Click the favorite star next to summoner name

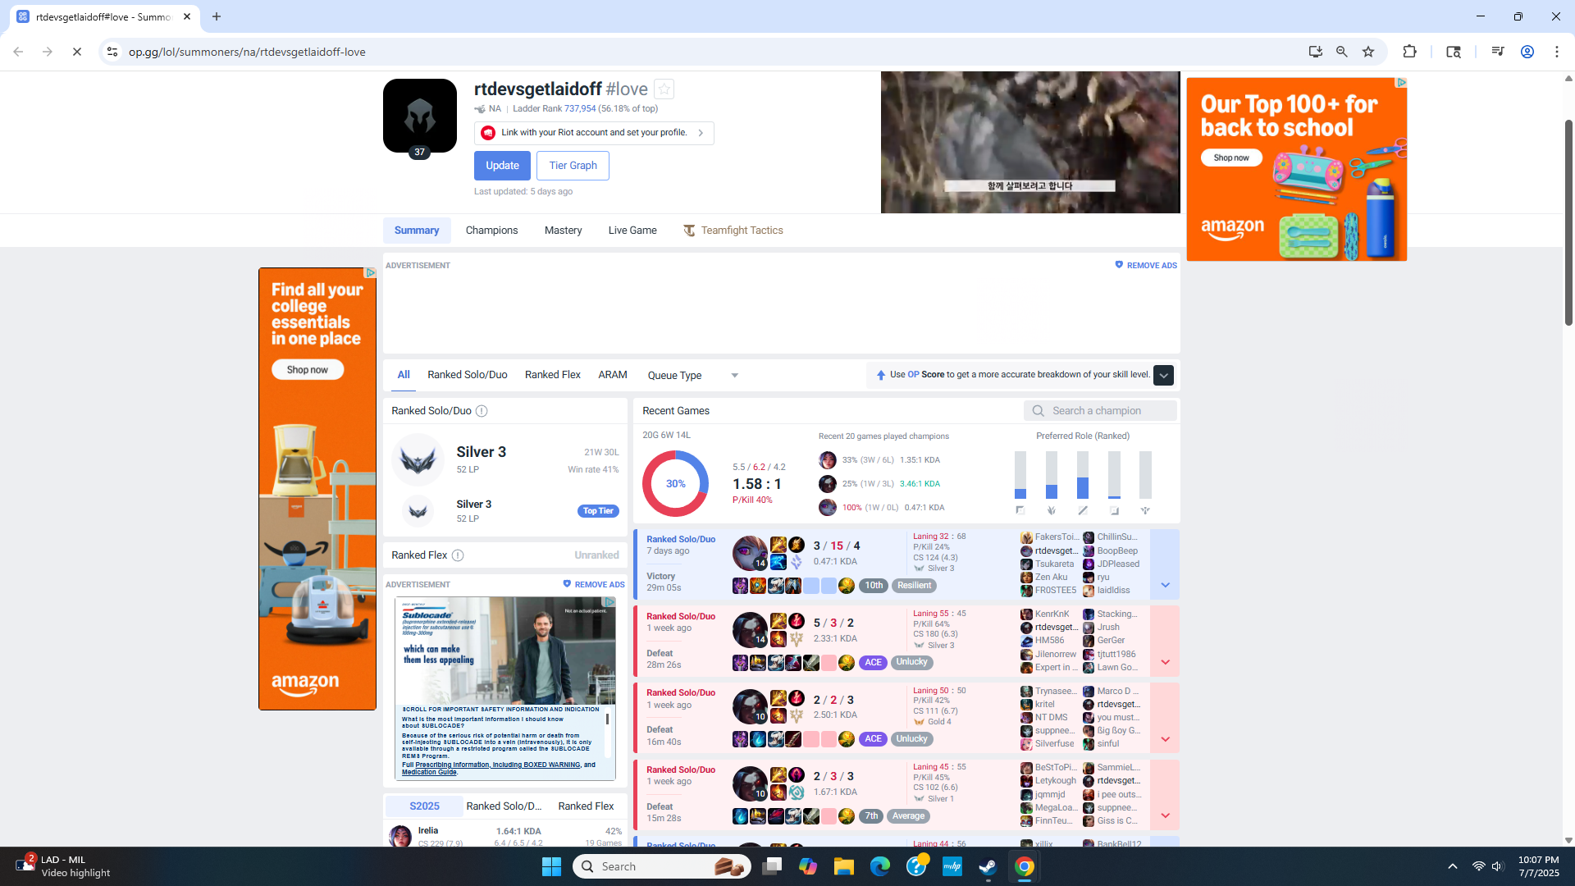click(664, 89)
